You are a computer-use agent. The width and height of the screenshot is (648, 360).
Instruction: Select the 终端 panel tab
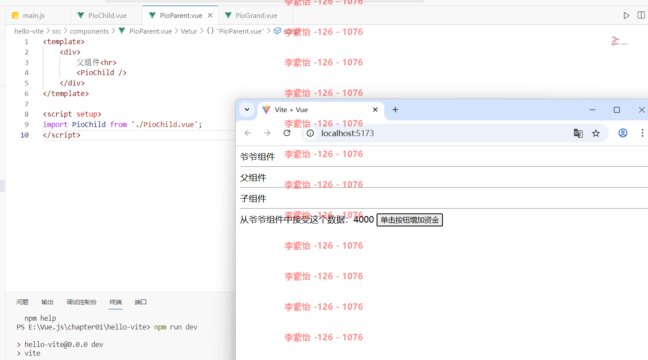(116, 302)
